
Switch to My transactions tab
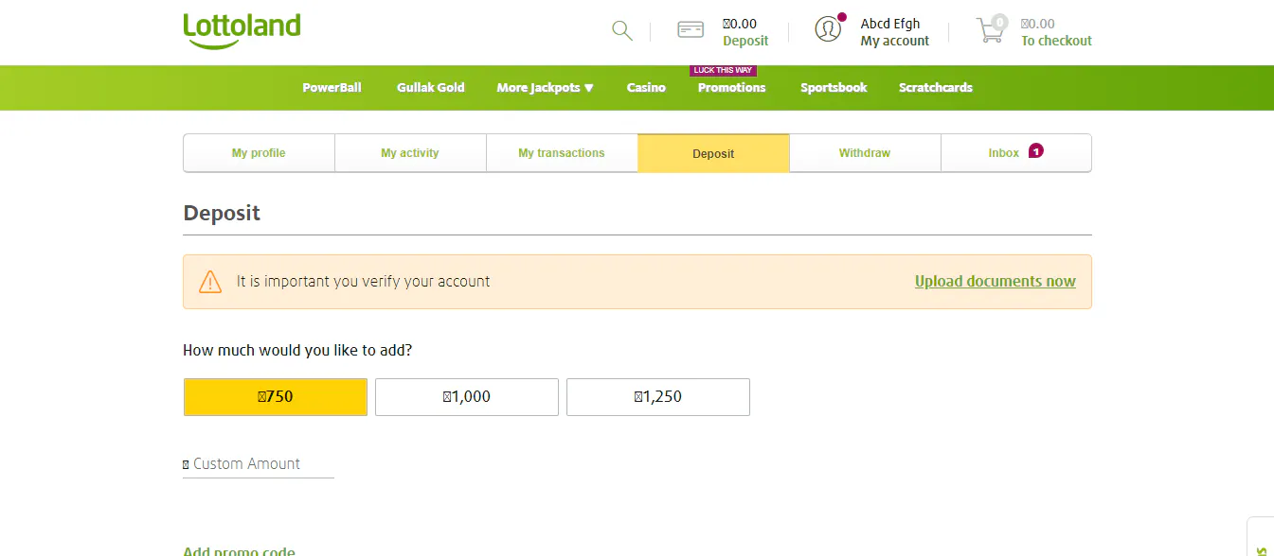(x=562, y=153)
